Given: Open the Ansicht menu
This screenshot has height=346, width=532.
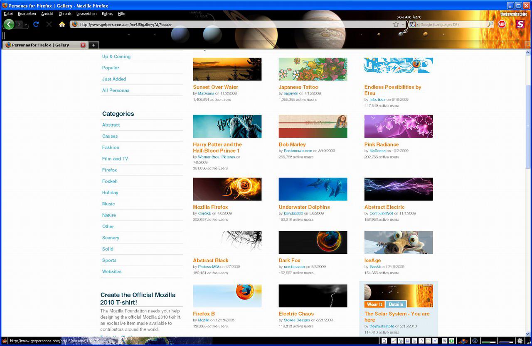Looking at the screenshot, I should 47,14.
